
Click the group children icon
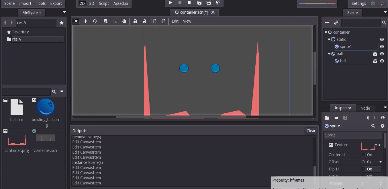click(x=154, y=21)
